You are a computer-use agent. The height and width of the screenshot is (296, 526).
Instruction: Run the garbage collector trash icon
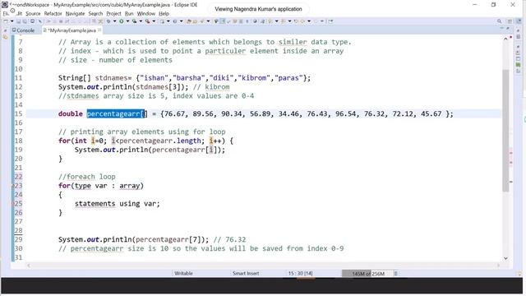point(396,274)
